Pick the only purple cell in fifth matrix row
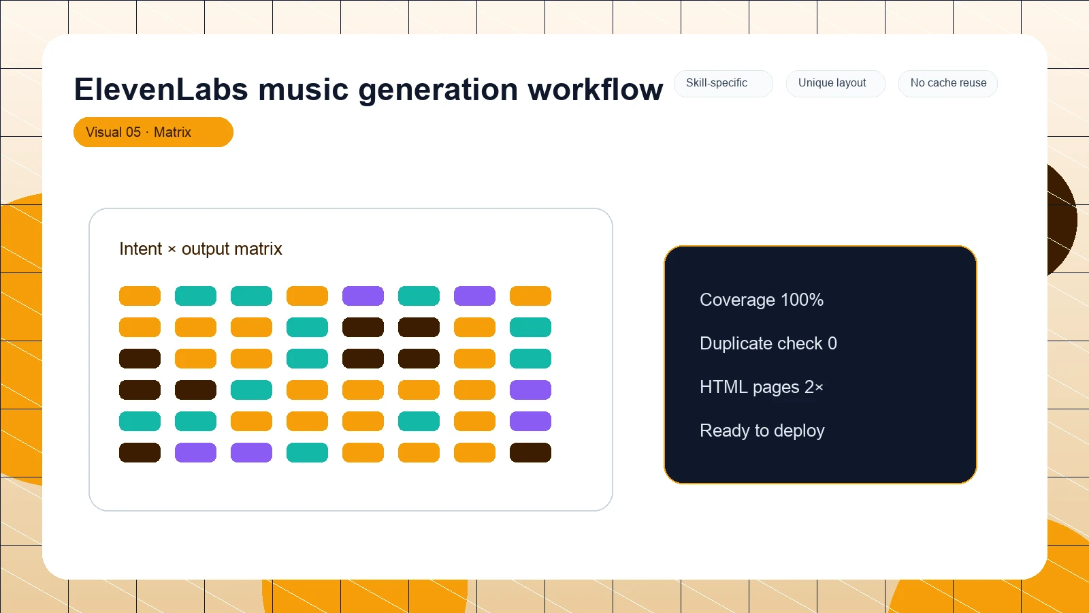The height and width of the screenshot is (613, 1089). pyautogui.click(x=530, y=422)
